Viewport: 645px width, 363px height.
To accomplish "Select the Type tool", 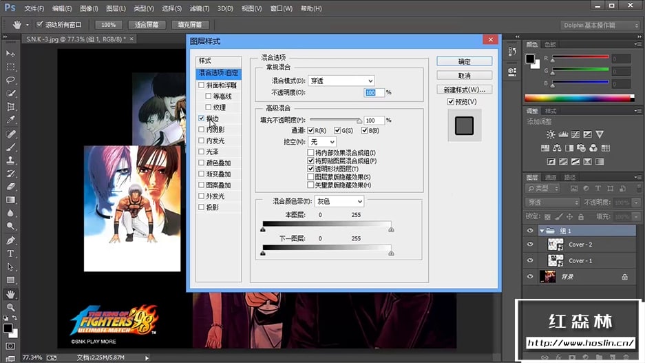I will pos(11,253).
